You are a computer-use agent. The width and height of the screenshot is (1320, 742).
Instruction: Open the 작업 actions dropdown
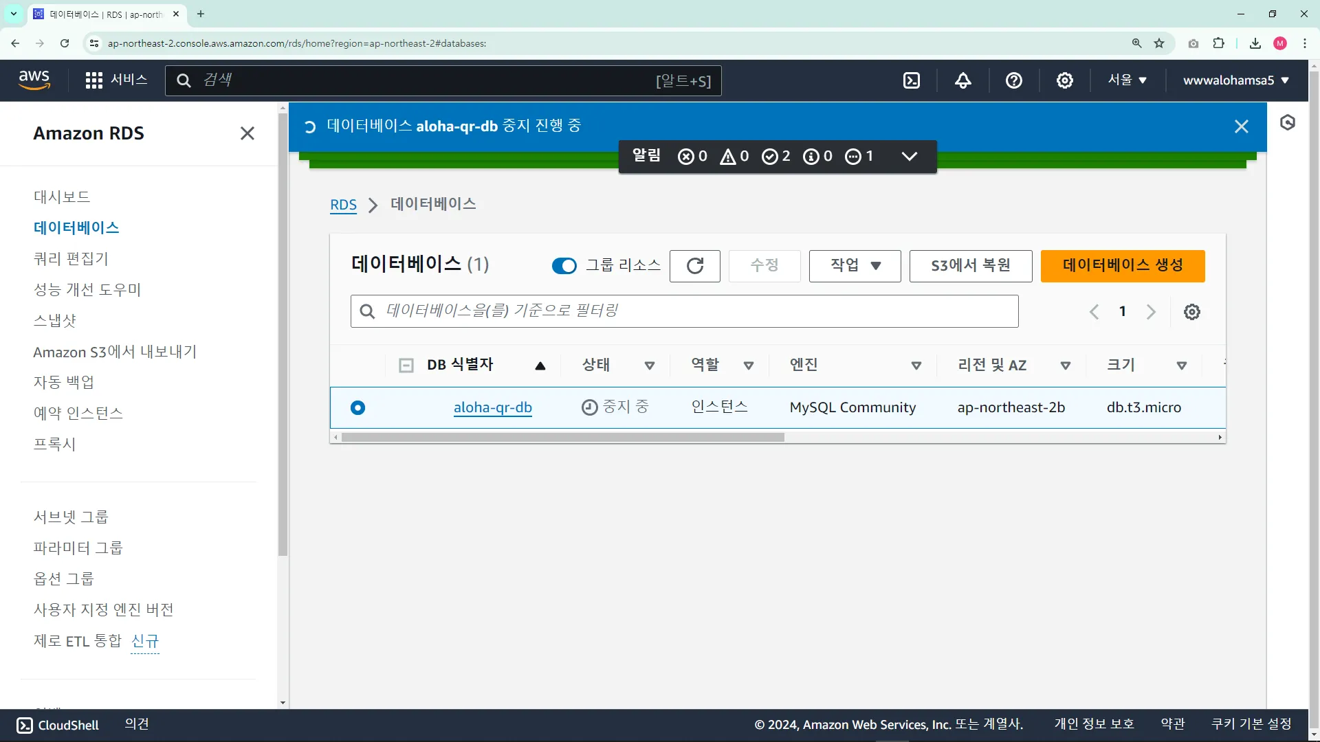(x=855, y=266)
